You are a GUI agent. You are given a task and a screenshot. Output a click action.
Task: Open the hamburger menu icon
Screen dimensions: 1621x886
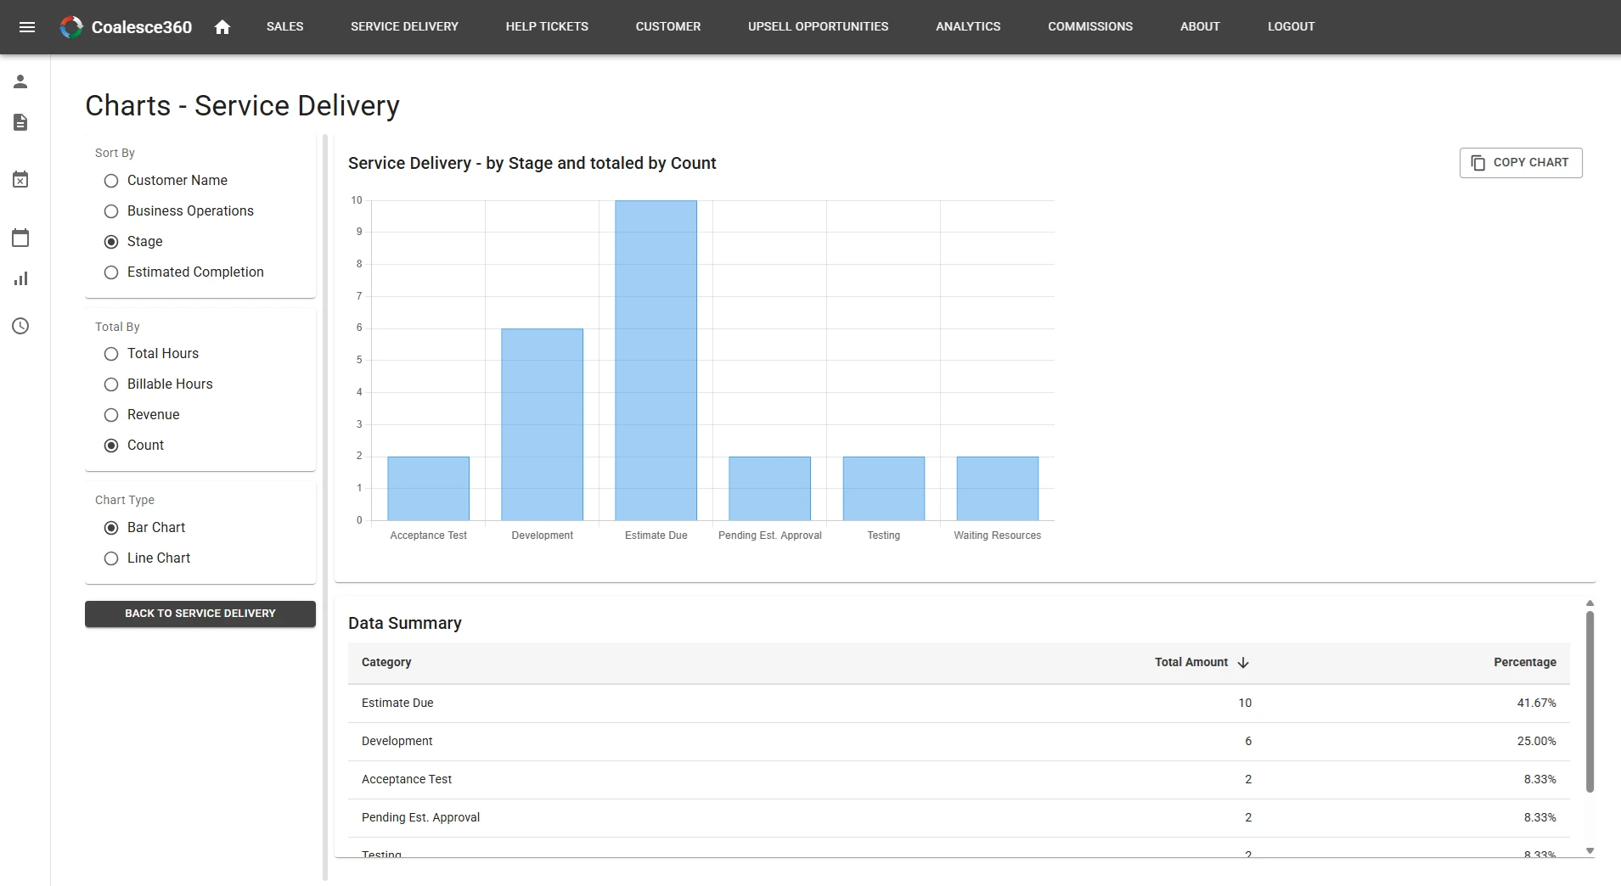[28, 26]
